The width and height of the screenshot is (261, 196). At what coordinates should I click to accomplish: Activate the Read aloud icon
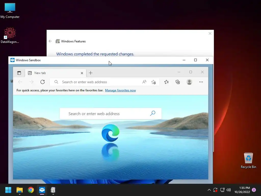(x=144, y=82)
